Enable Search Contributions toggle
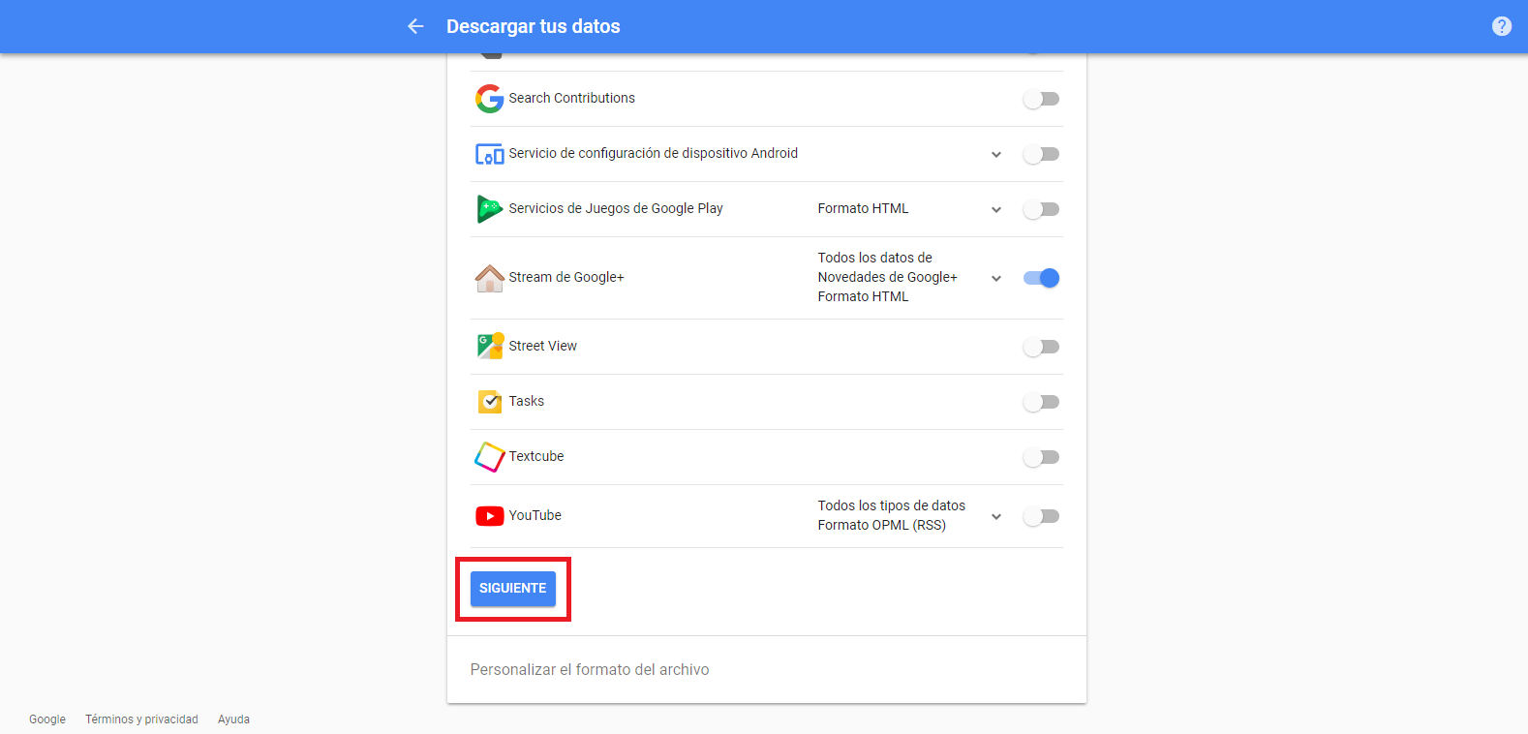 pyautogui.click(x=1042, y=99)
